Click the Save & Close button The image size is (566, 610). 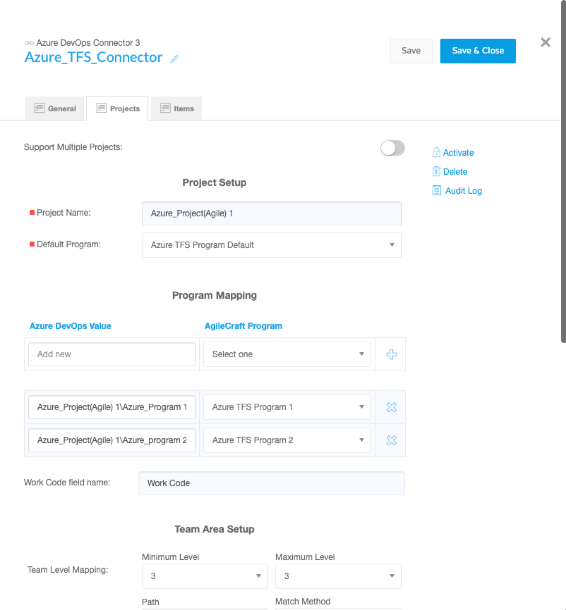(478, 51)
